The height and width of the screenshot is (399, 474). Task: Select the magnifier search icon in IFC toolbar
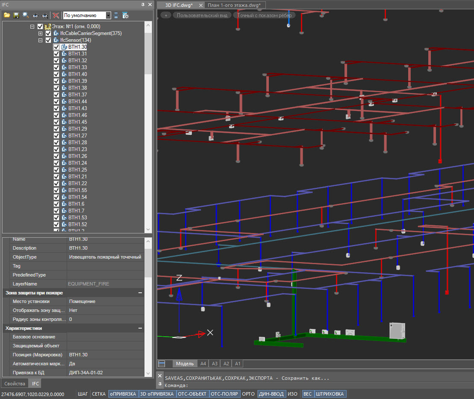click(x=26, y=15)
